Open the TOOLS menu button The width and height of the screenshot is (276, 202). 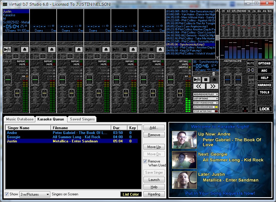coord(264,92)
